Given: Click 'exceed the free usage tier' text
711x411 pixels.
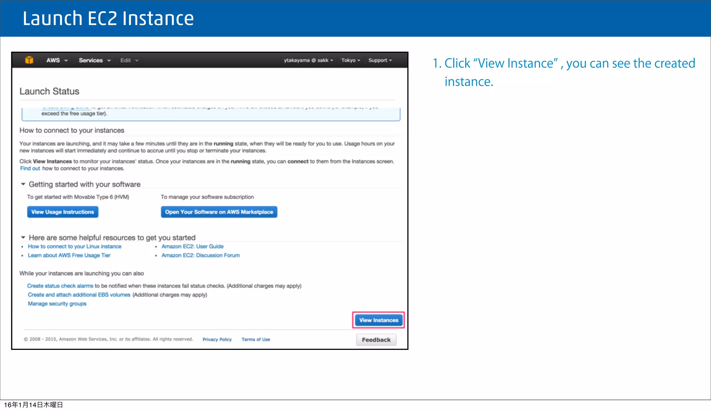Looking at the screenshot, I should pyautogui.click(x=74, y=114).
